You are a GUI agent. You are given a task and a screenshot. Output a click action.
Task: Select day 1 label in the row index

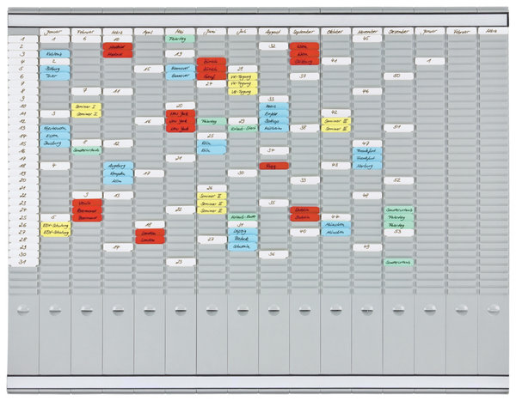pyautogui.click(x=21, y=39)
